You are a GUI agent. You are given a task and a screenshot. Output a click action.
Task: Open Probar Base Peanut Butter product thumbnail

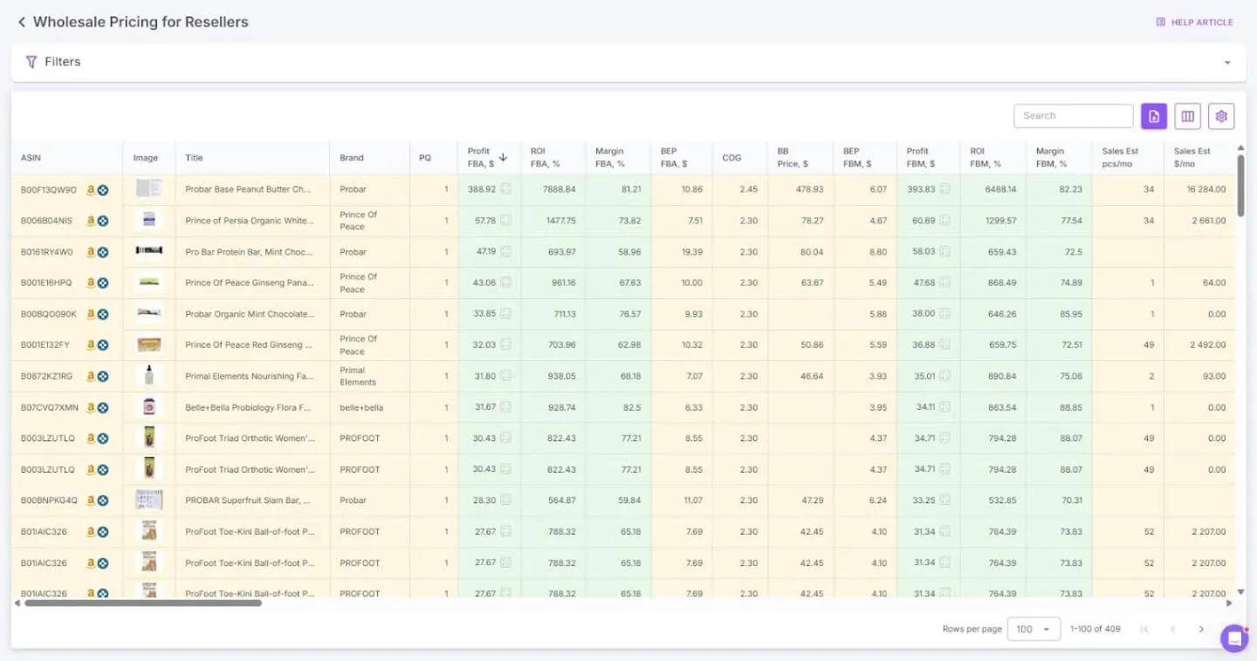(148, 188)
